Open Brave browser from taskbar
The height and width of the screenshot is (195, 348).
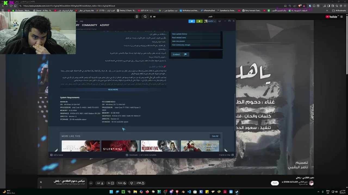tap(177, 192)
